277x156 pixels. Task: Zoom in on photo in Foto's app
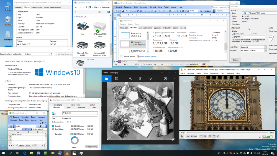click(130, 78)
